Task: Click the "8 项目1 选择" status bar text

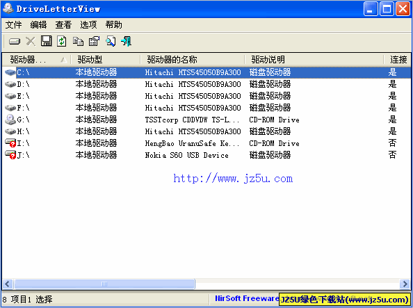Action: [x=27, y=299]
